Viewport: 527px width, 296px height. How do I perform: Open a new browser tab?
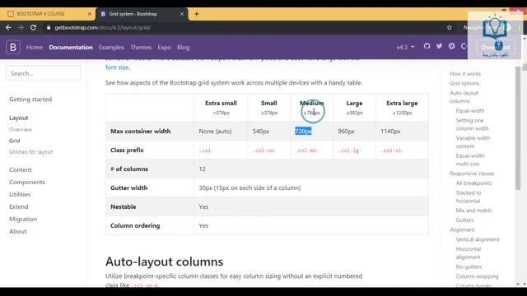[197, 14]
